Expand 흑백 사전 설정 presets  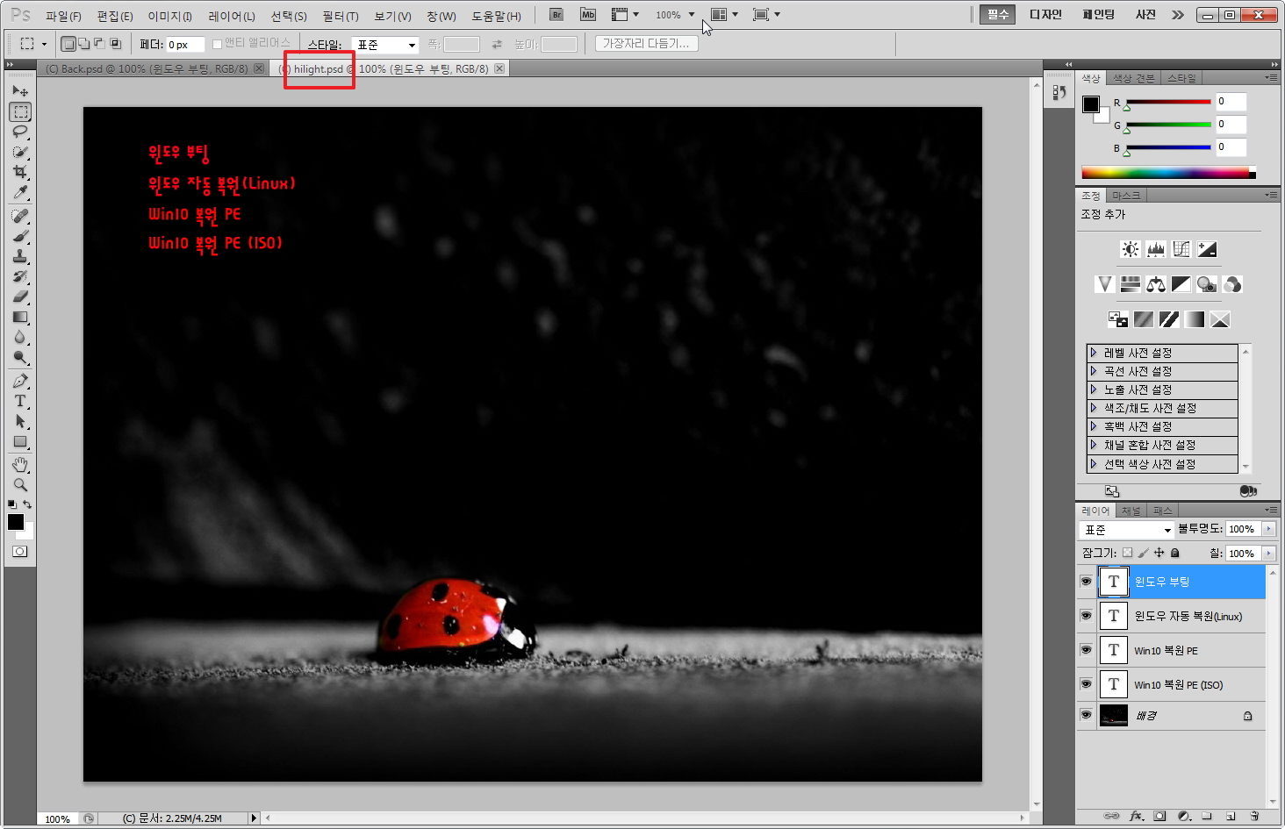click(1094, 426)
